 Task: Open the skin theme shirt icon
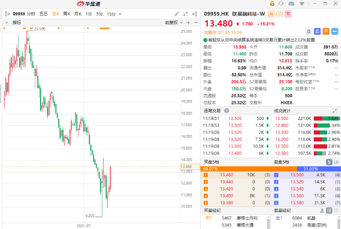[x=302, y=4]
